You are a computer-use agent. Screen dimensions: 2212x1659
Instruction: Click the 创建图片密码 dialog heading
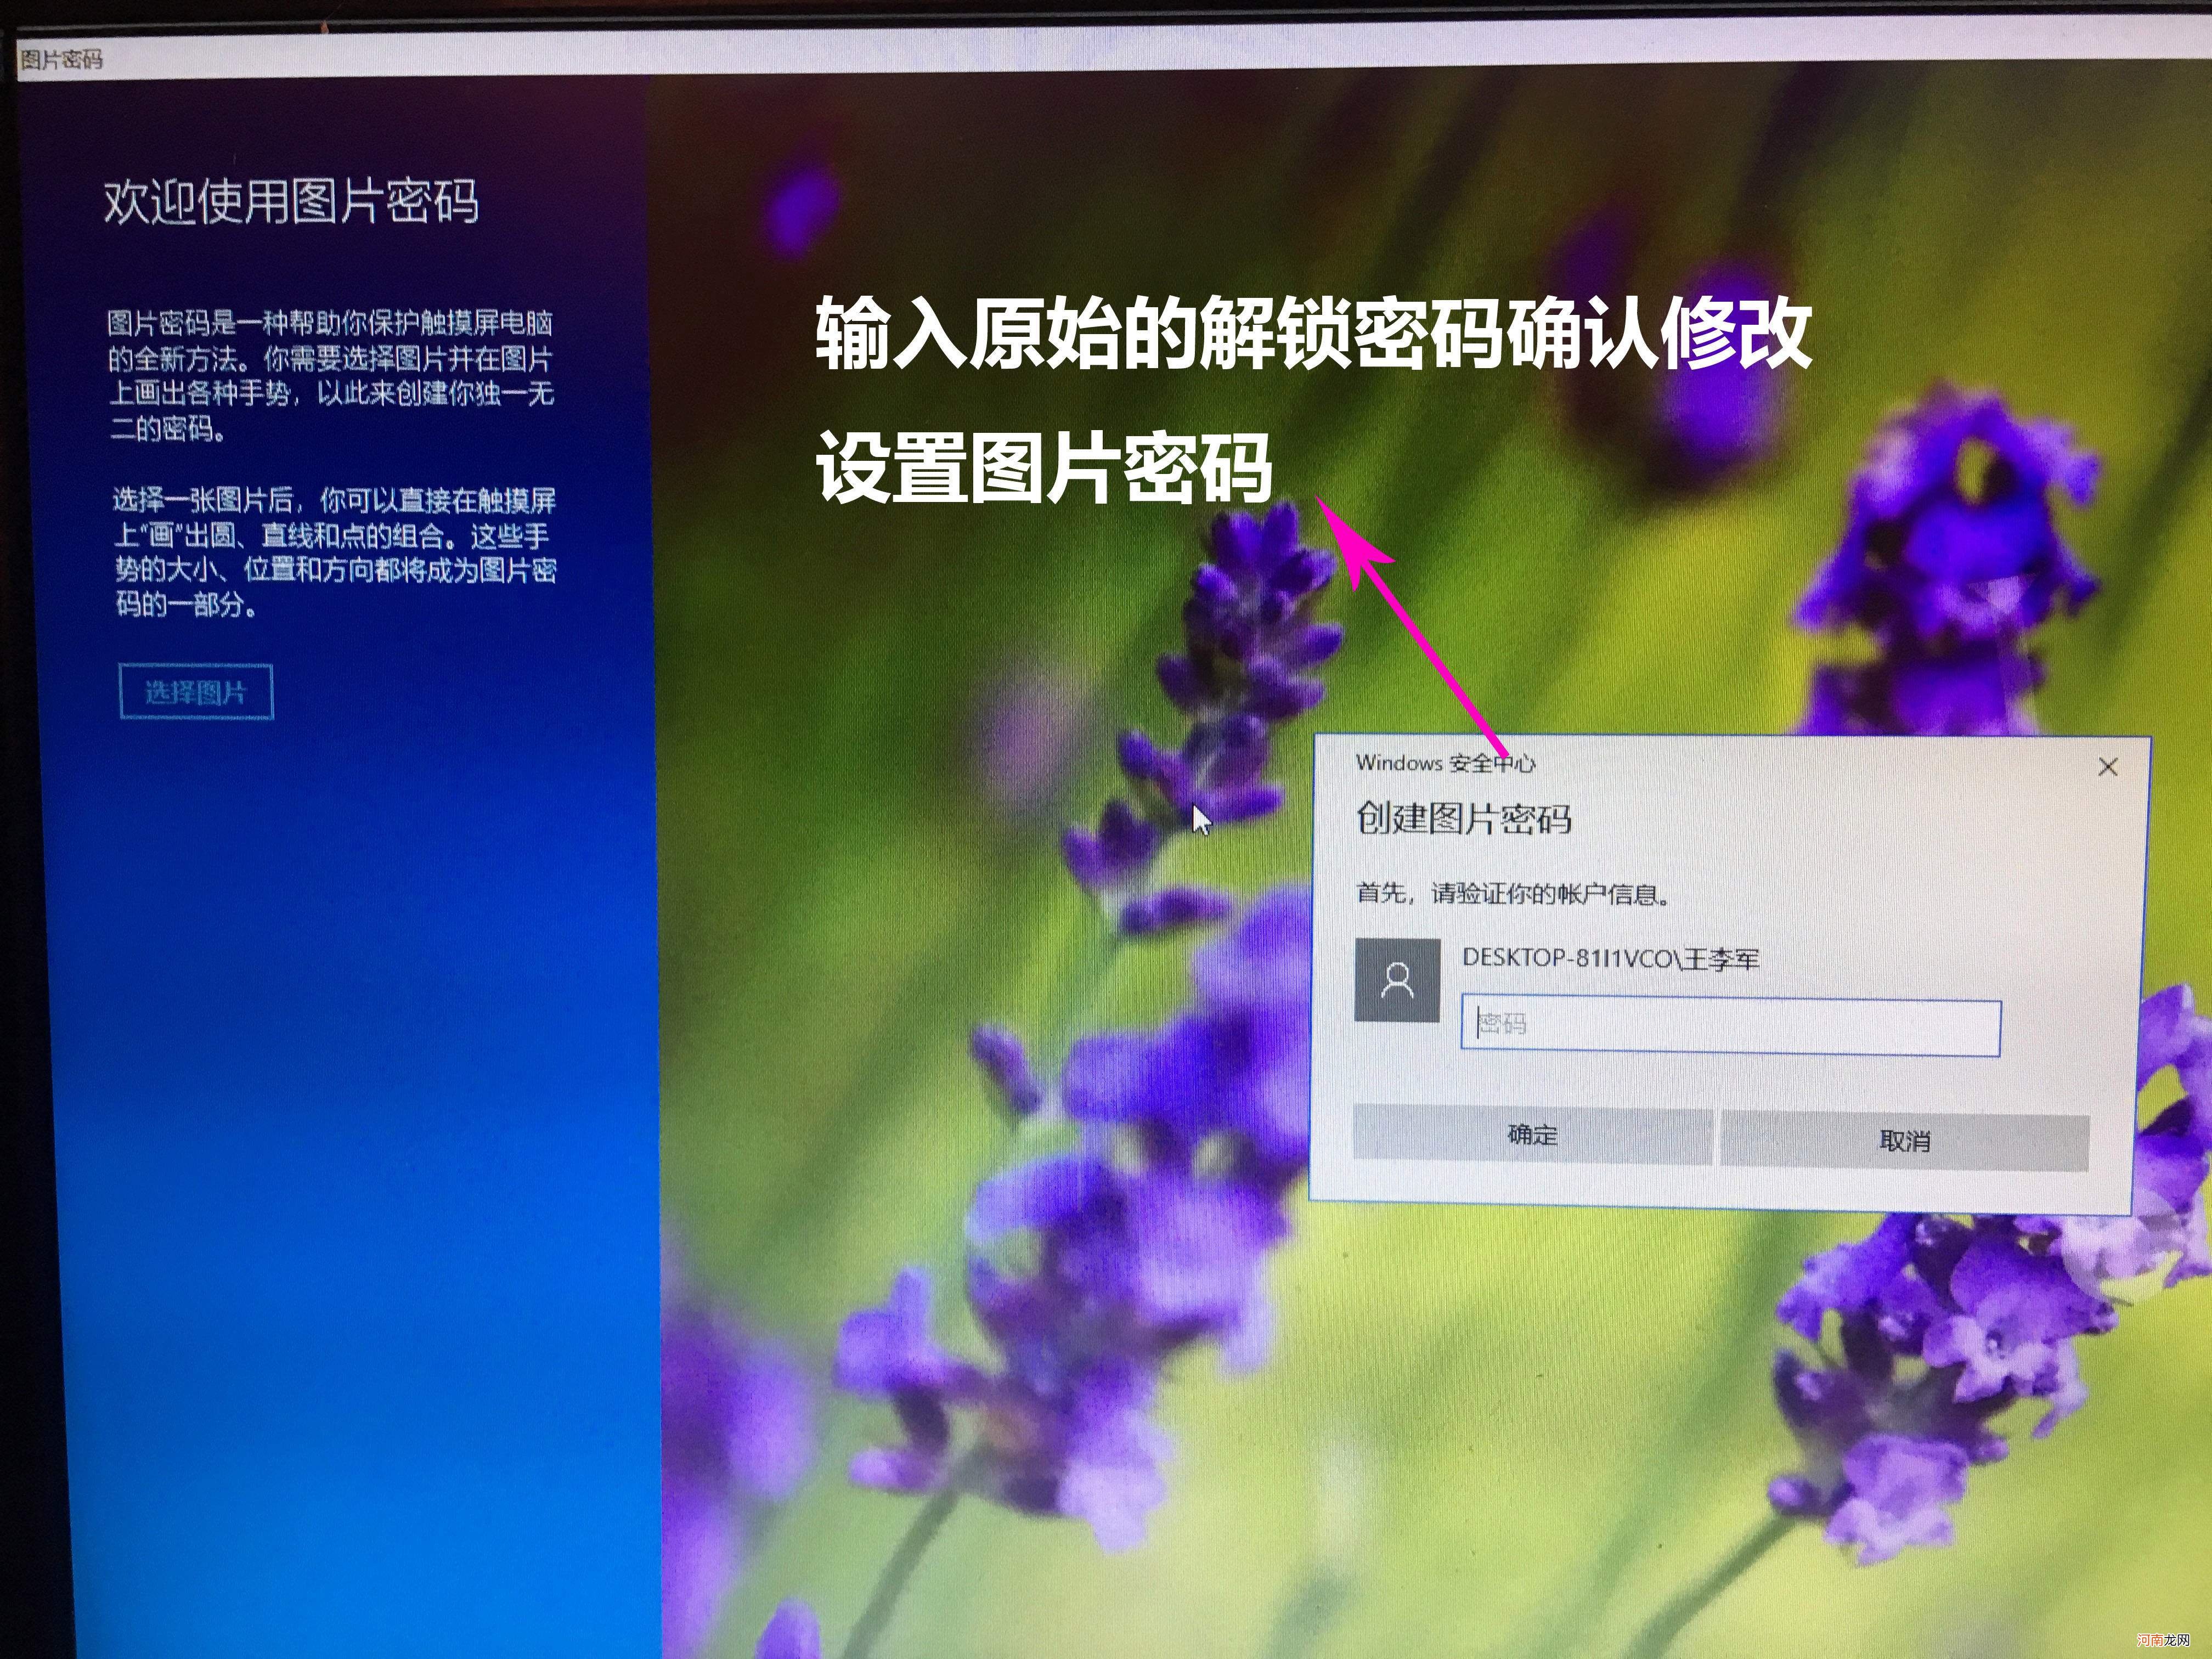coord(1463,818)
